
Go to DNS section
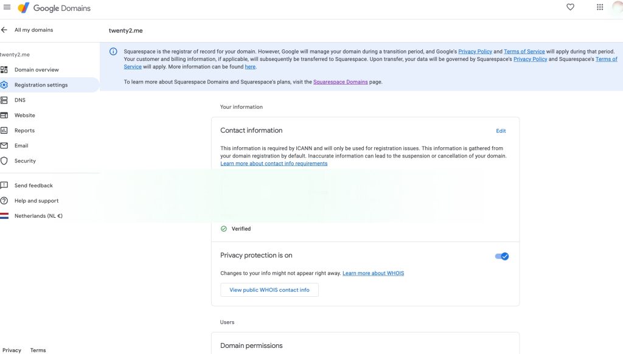point(20,100)
